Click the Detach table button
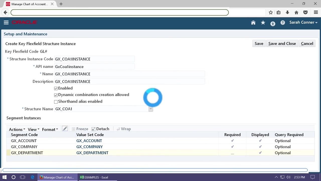The image size is (321, 181). pos(100,129)
